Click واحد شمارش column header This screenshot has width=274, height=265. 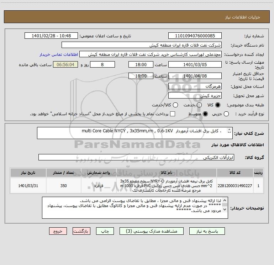pyautogui.click(x=99, y=173)
